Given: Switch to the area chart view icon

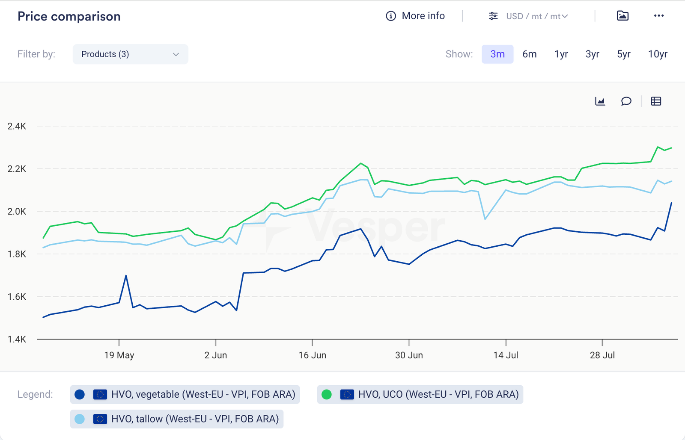Looking at the screenshot, I should 600,101.
